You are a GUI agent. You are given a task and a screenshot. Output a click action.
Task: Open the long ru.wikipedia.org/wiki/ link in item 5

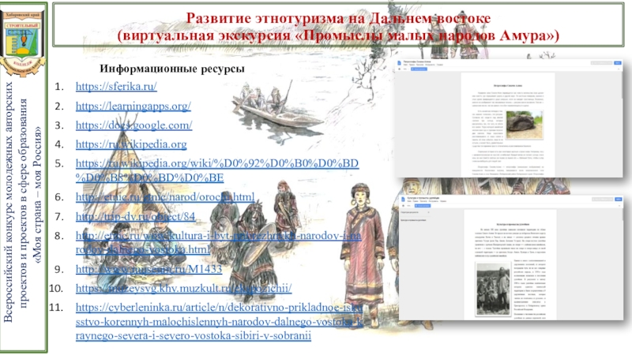point(216,170)
